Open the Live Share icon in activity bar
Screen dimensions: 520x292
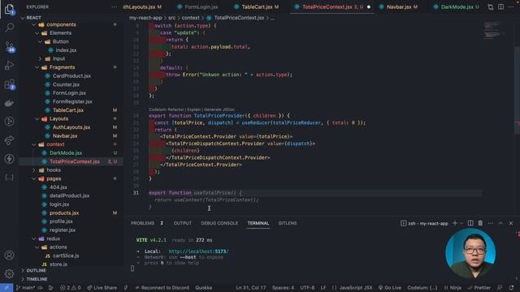tap(9, 140)
